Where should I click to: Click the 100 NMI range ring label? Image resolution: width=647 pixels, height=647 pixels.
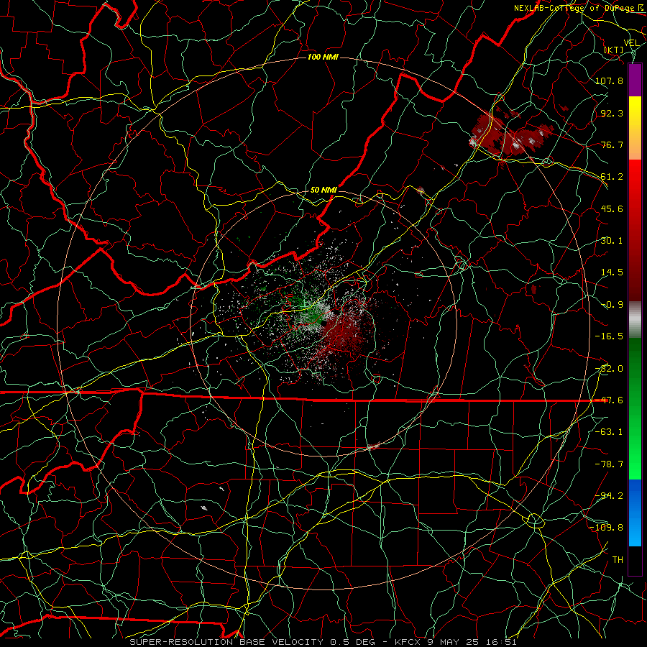tap(323, 57)
